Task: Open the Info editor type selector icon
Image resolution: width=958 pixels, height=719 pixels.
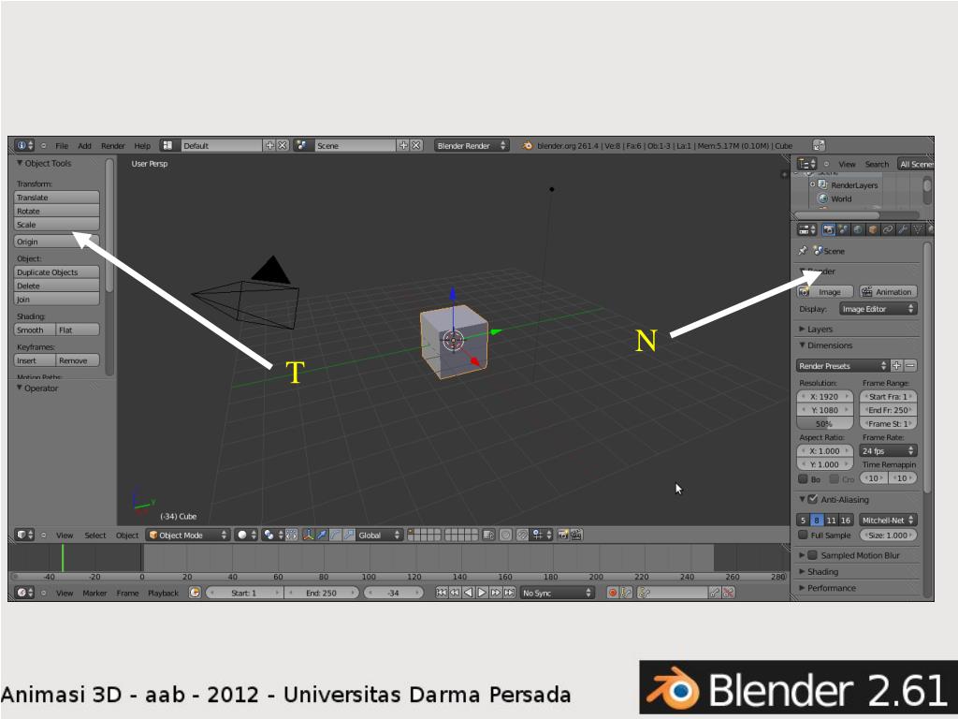Action: click(24, 145)
